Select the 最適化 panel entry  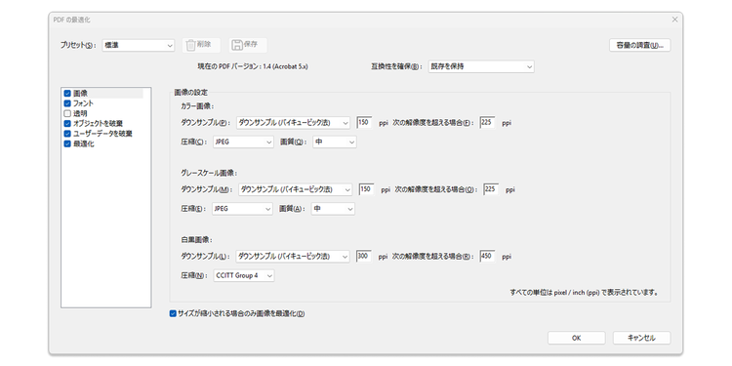coord(84,143)
